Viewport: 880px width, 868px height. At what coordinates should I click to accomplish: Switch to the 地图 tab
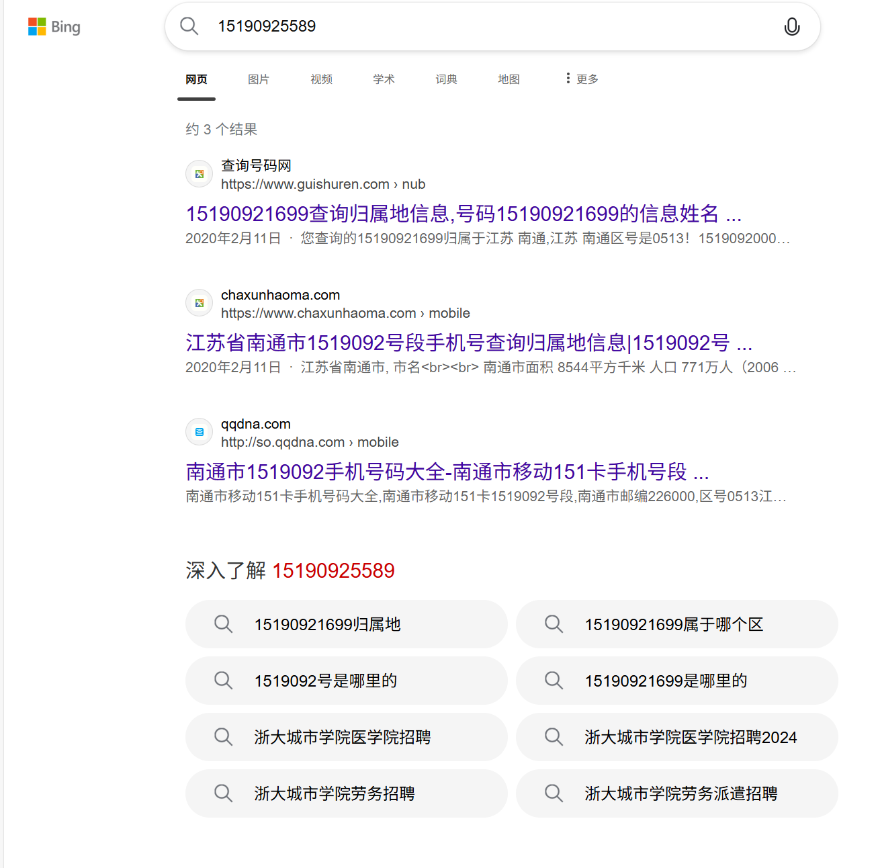509,79
